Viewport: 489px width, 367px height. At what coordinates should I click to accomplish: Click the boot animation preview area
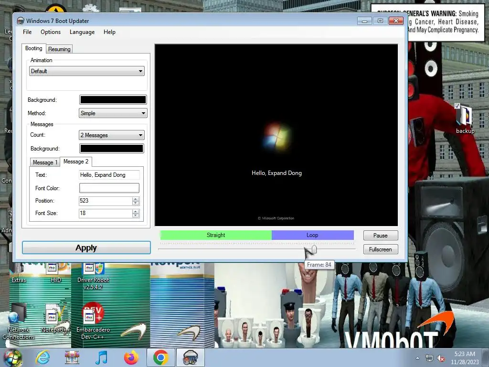[x=276, y=135]
